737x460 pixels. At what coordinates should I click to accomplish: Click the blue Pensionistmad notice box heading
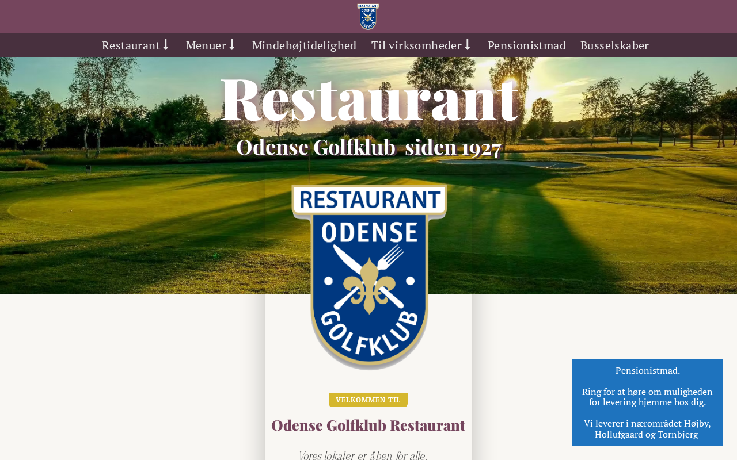point(648,371)
